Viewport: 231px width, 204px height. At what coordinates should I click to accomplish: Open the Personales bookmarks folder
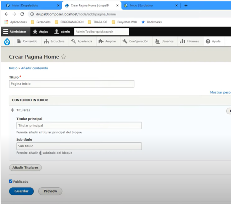[41, 22]
